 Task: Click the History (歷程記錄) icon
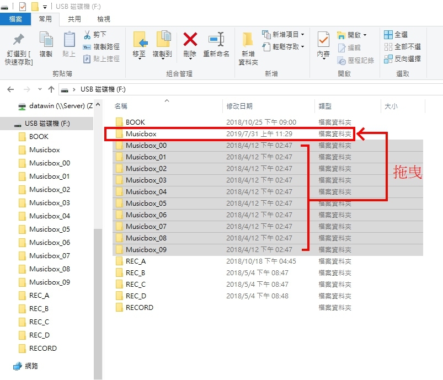[x=341, y=61]
